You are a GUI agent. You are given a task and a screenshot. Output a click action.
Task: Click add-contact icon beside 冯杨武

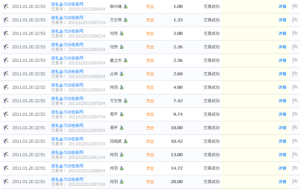point(125,141)
